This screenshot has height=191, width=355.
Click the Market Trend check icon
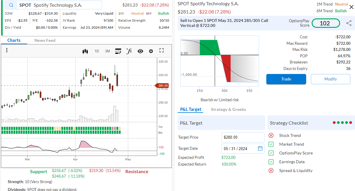[x=271, y=144]
